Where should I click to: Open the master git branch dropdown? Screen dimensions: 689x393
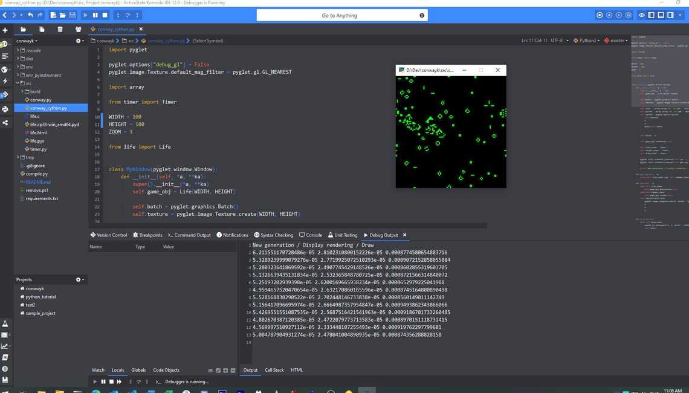tap(618, 41)
